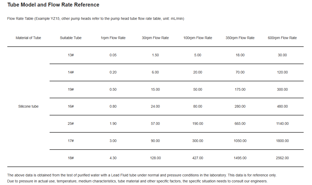The width and height of the screenshot is (312, 185).
Task: Select the 665.00 flow rate cell
Action: coord(240,124)
